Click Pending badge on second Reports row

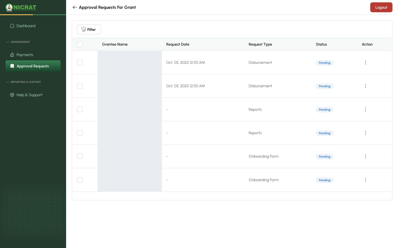point(324,133)
